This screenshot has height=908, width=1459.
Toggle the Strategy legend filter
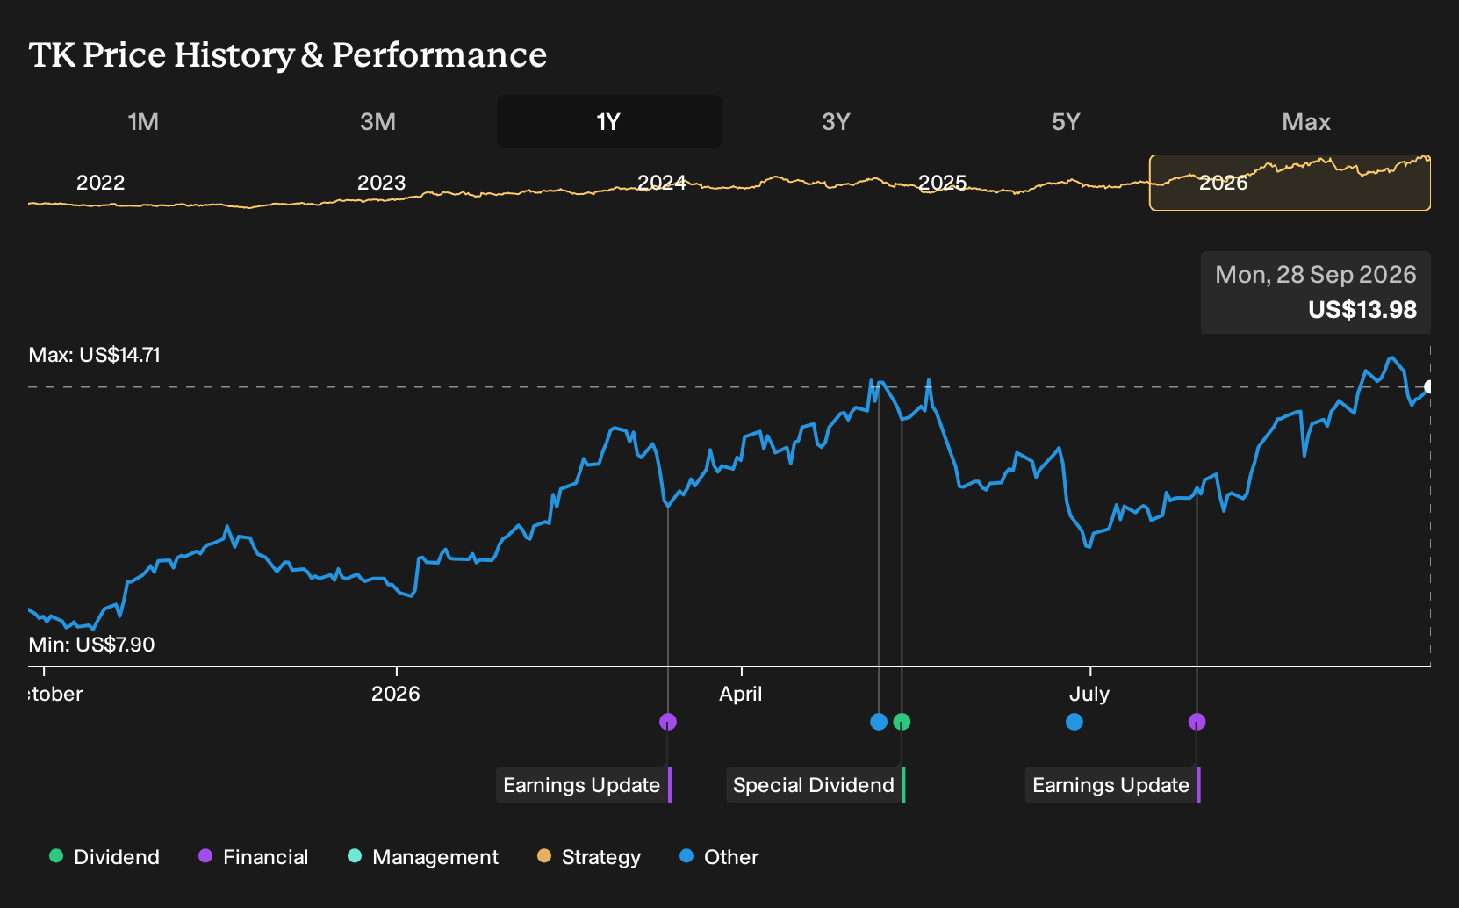[589, 857]
